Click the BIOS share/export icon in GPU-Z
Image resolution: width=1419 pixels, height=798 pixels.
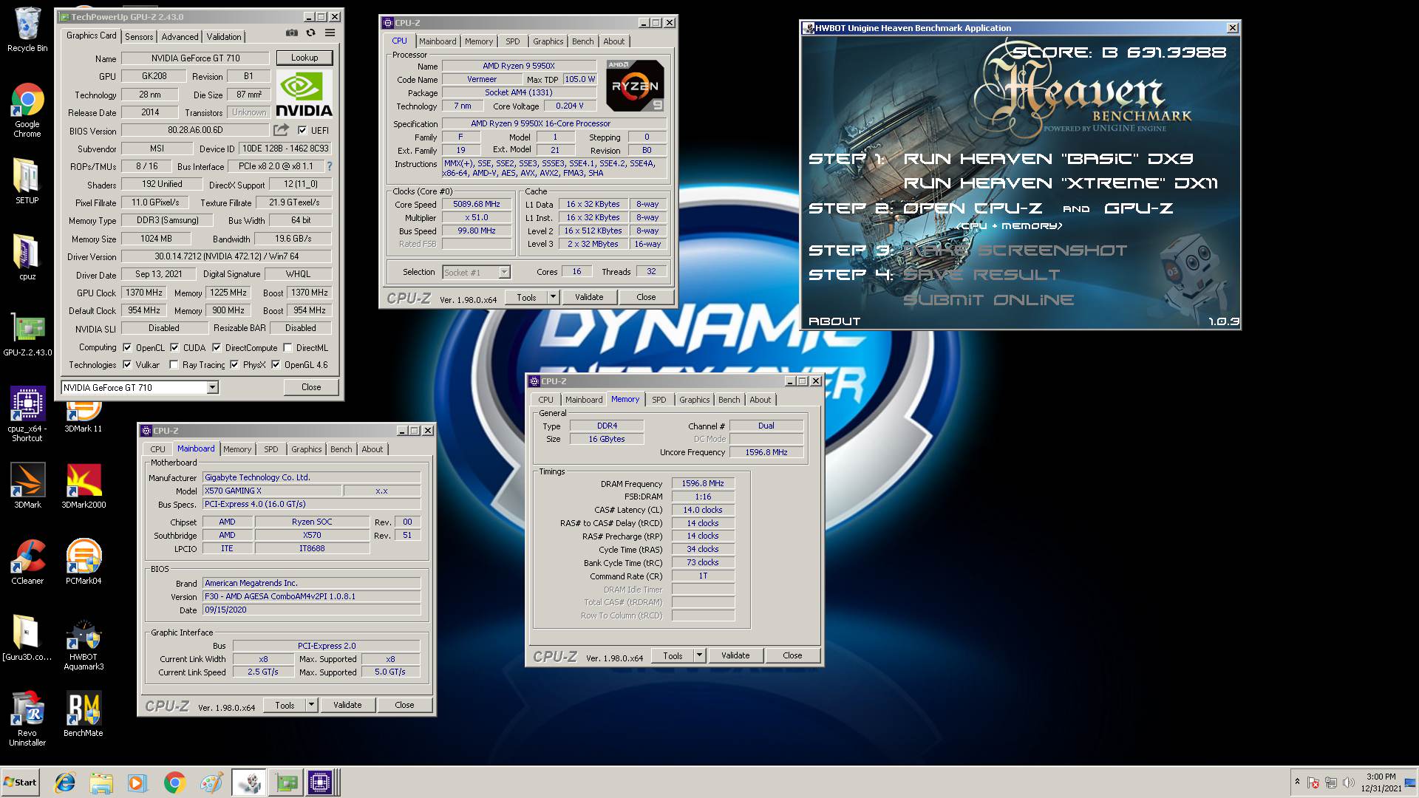coord(281,130)
